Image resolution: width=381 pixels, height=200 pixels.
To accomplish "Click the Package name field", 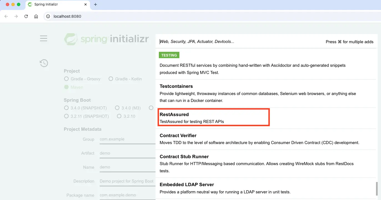I will [x=127, y=195].
